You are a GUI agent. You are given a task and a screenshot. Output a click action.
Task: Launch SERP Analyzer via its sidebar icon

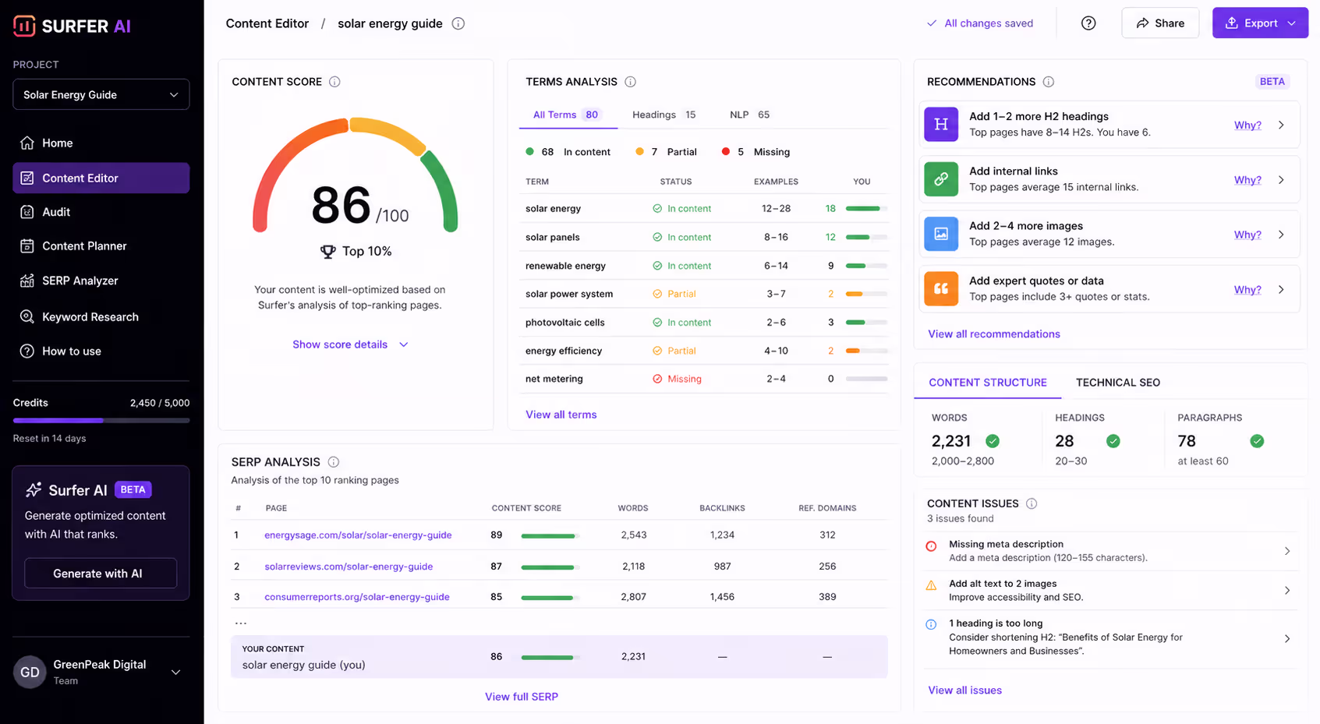click(x=27, y=281)
